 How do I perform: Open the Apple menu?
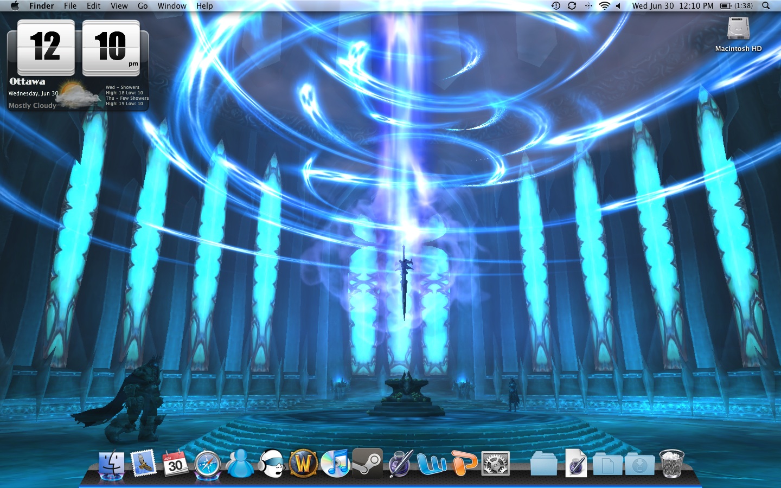(15, 5)
